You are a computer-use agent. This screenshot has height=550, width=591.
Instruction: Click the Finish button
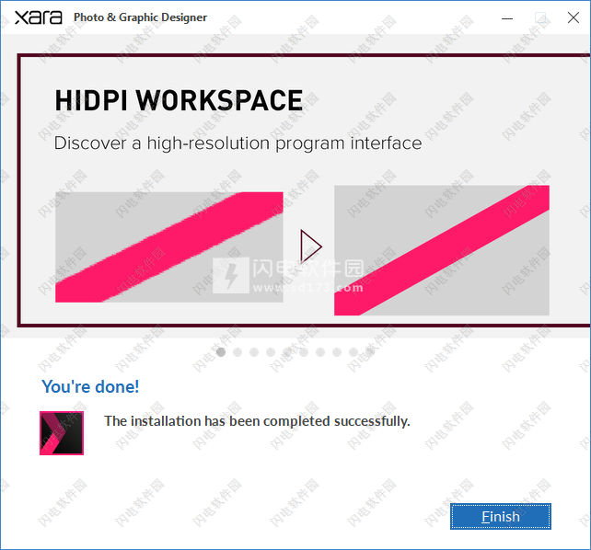point(501,516)
